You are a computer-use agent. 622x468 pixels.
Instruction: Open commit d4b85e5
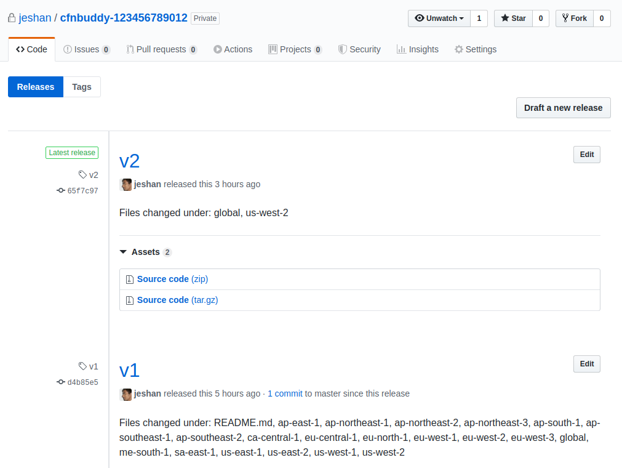point(82,382)
